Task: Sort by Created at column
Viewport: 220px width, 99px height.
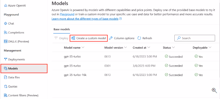Action: 142,48
